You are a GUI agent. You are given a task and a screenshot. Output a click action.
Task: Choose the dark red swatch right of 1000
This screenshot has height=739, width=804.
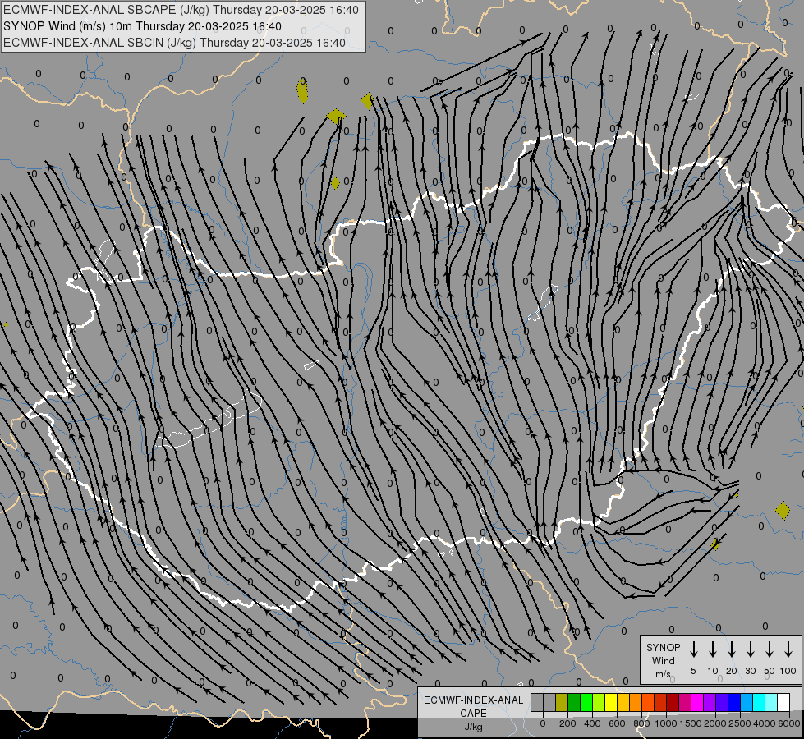tap(673, 702)
